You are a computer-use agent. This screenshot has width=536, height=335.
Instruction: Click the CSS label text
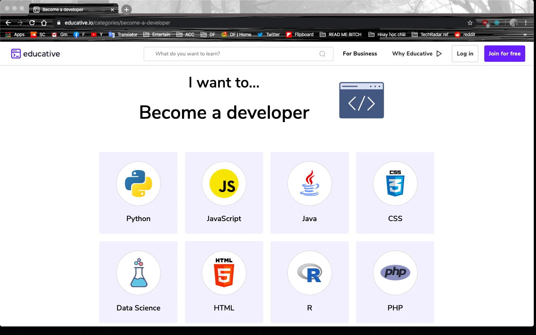click(395, 218)
